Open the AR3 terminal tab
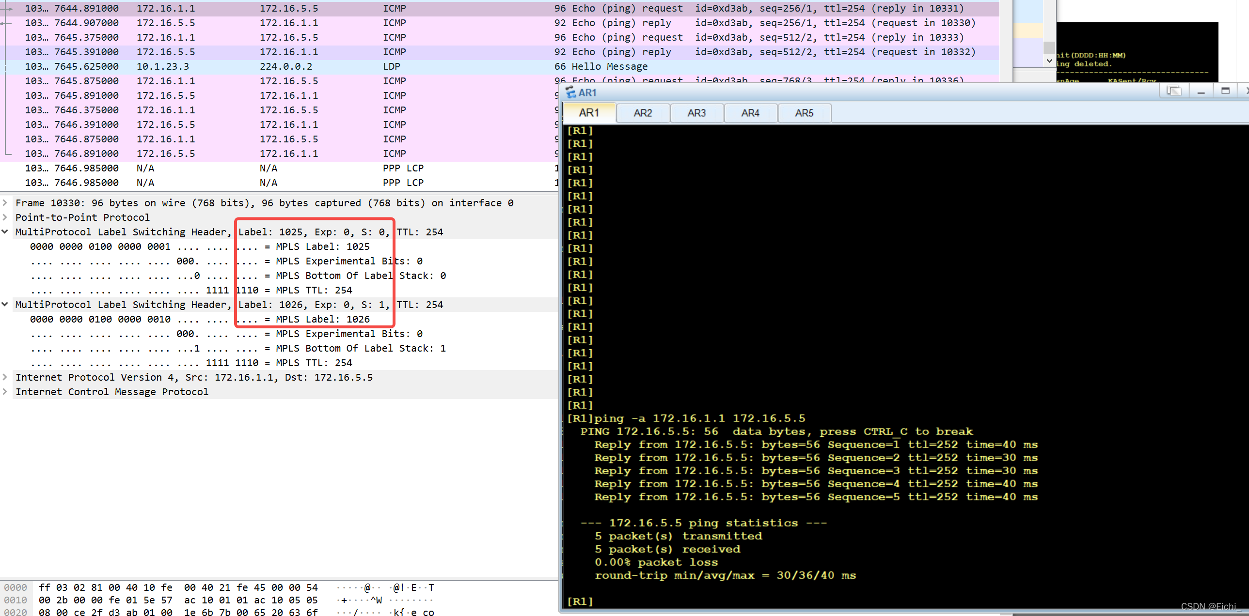 pyautogui.click(x=697, y=113)
